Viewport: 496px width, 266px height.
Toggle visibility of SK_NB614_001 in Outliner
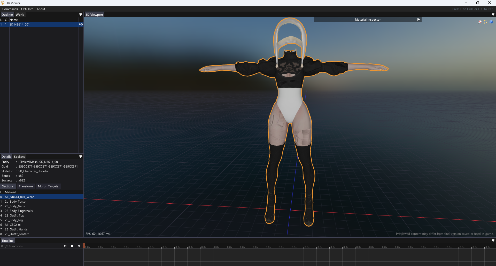pyautogui.click(x=81, y=24)
